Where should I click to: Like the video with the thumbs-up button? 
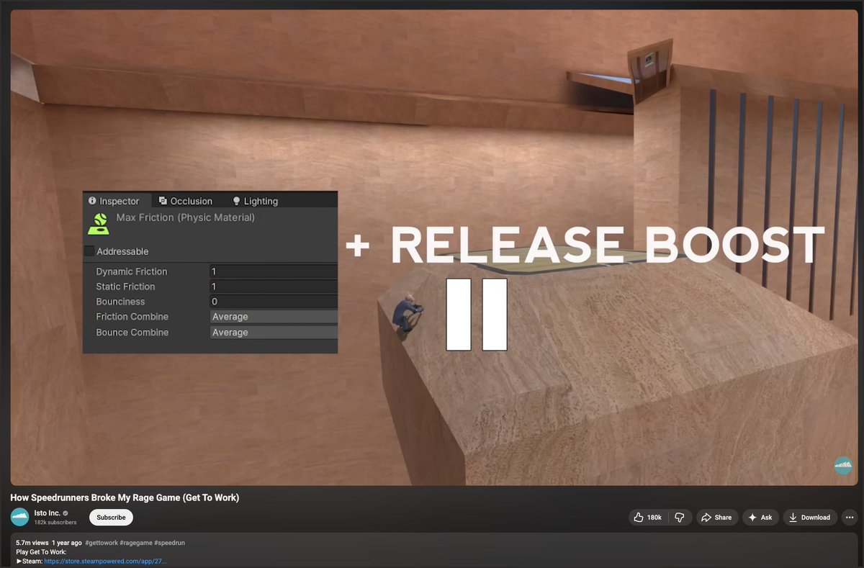coord(647,518)
